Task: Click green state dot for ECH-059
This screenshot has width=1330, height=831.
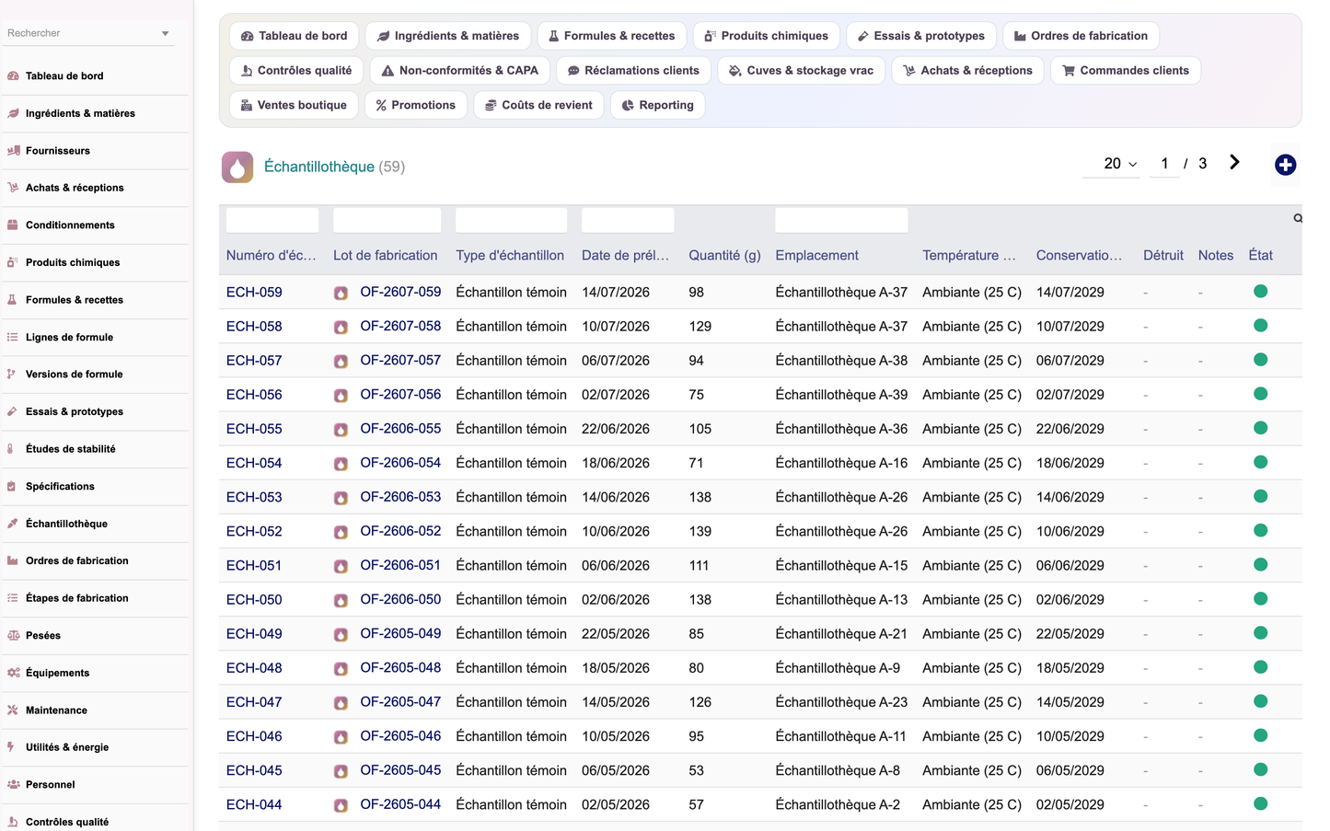Action: pos(1260,292)
